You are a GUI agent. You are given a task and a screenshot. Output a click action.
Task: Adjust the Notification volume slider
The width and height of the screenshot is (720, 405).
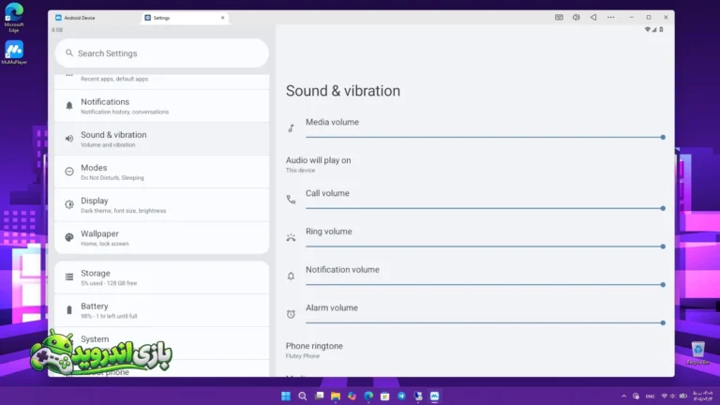486,285
